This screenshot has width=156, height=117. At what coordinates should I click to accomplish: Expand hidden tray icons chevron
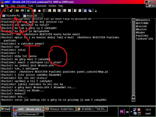(131, 112)
